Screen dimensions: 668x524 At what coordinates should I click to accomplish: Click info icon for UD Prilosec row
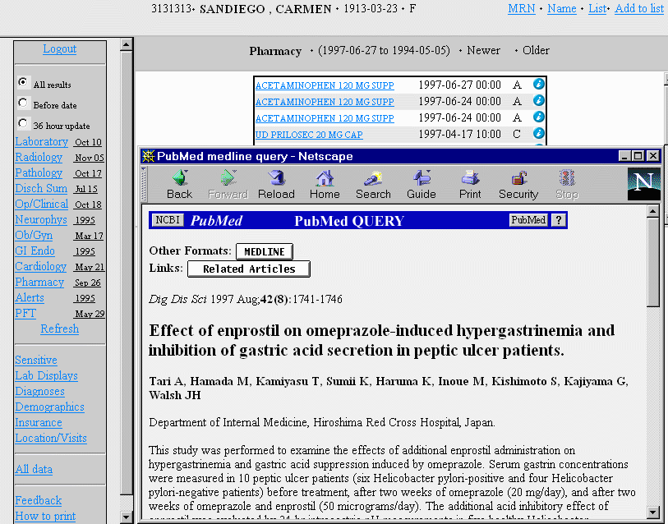(x=539, y=133)
